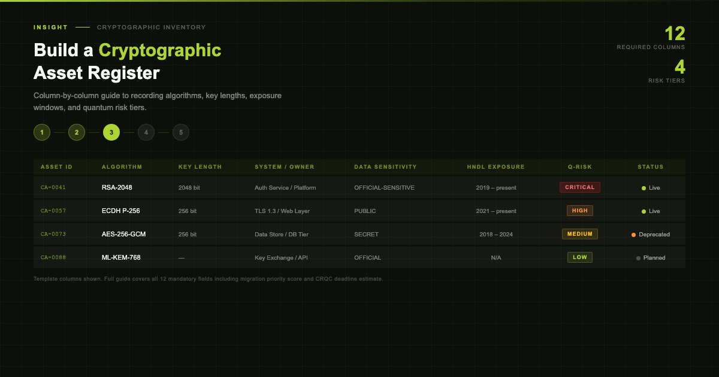Click the orange Deprecated status dot
This screenshot has width=719, height=377.
(633, 235)
